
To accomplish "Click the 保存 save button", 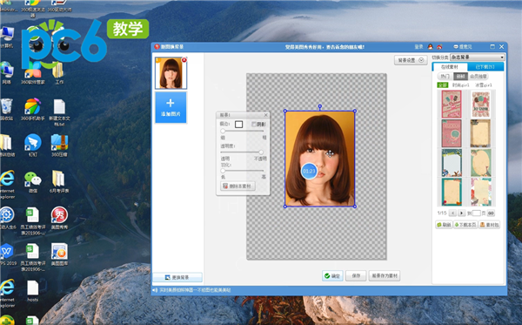I will (356, 276).
